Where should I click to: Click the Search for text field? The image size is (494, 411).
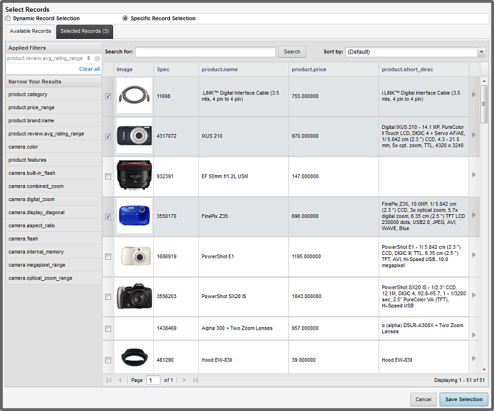[206, 52]
